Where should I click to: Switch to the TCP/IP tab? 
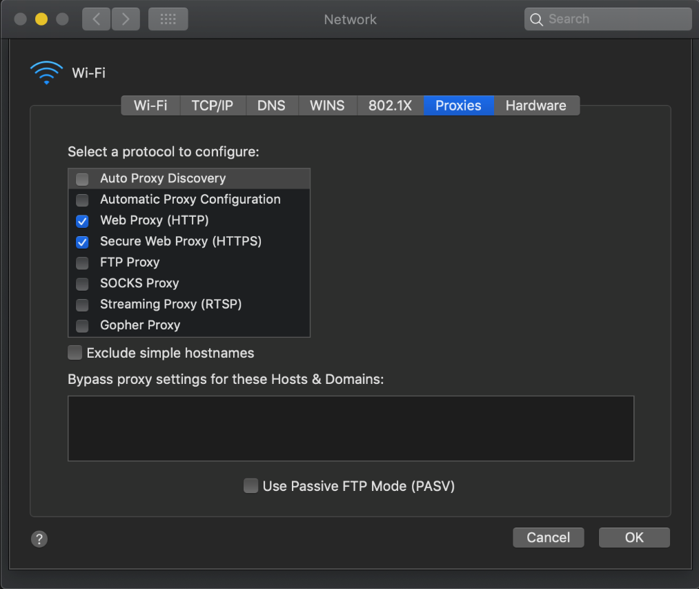213,106
